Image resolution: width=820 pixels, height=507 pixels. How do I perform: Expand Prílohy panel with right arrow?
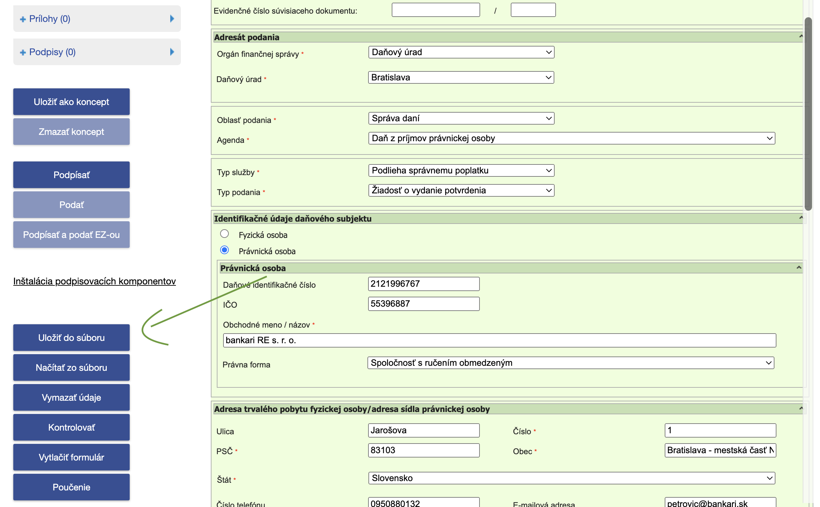pos(172,19)
